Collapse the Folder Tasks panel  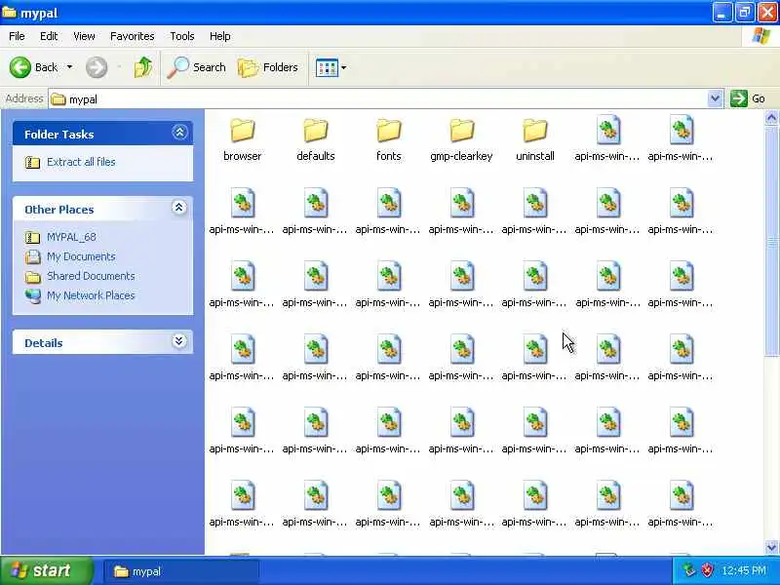179,133
